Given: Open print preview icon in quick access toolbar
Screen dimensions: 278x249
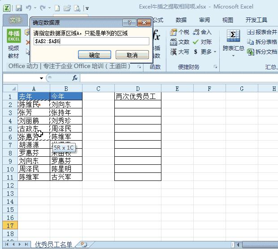Looking at the screenshot, I should pos(77,8).
